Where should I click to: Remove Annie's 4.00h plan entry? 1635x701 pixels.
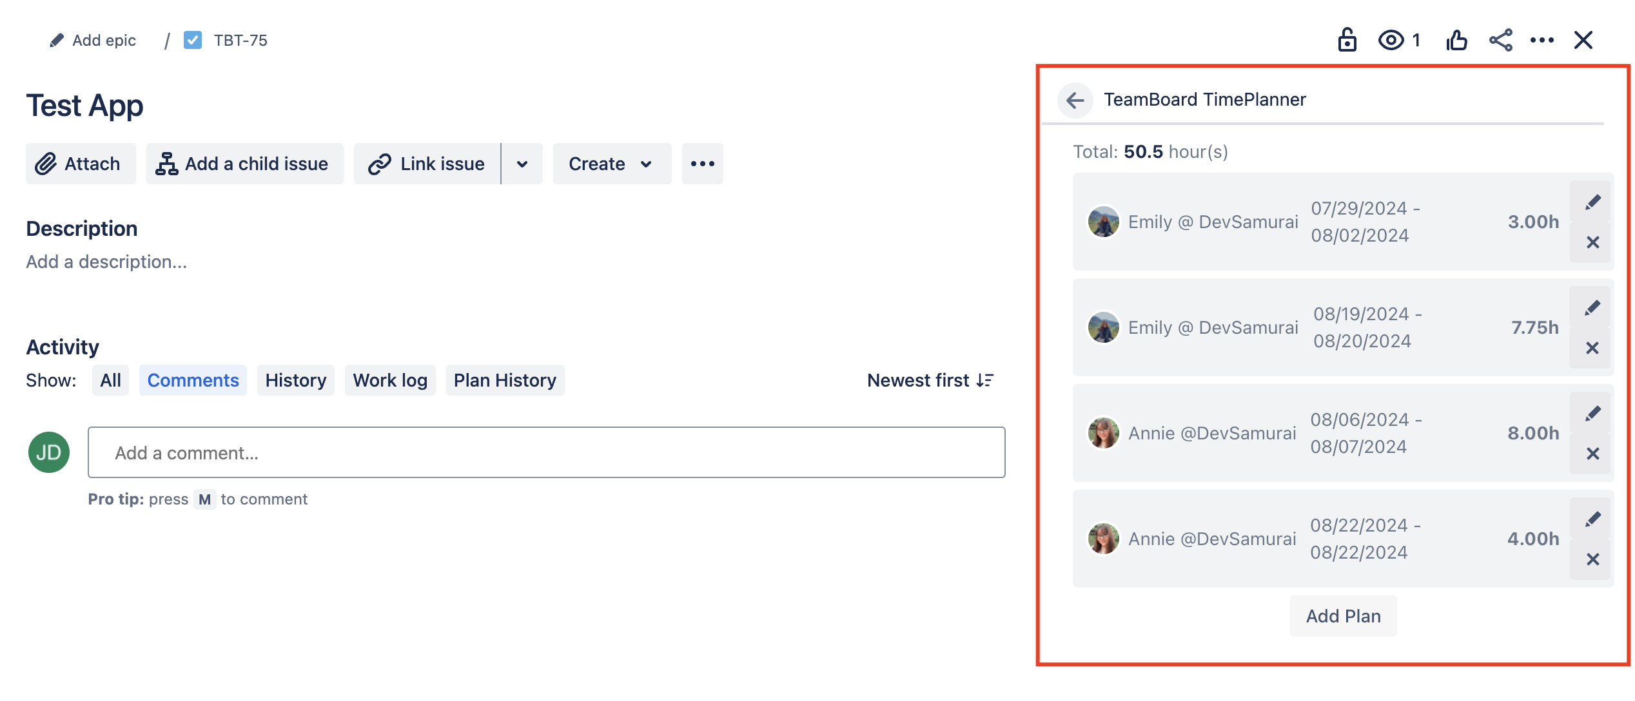coord(1592,560)
